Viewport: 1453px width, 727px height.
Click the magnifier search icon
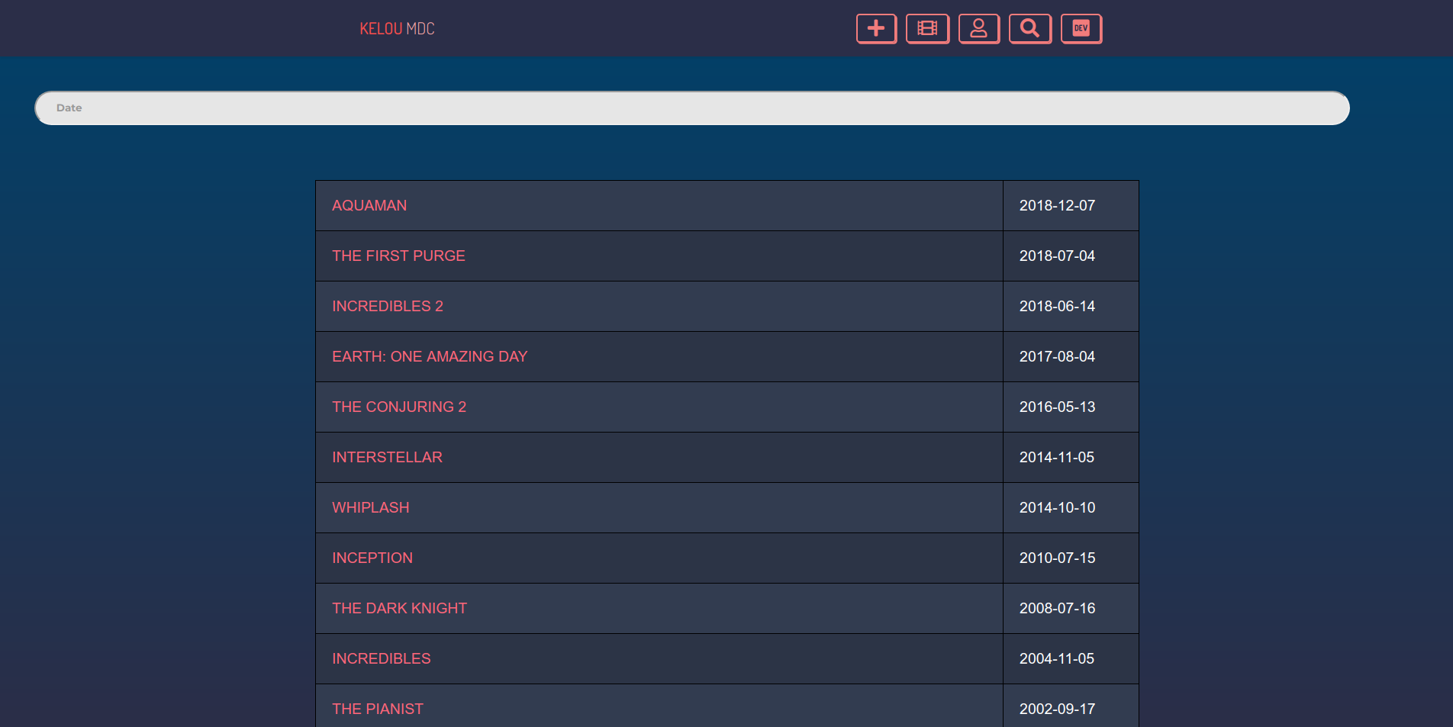point(1029,29)
